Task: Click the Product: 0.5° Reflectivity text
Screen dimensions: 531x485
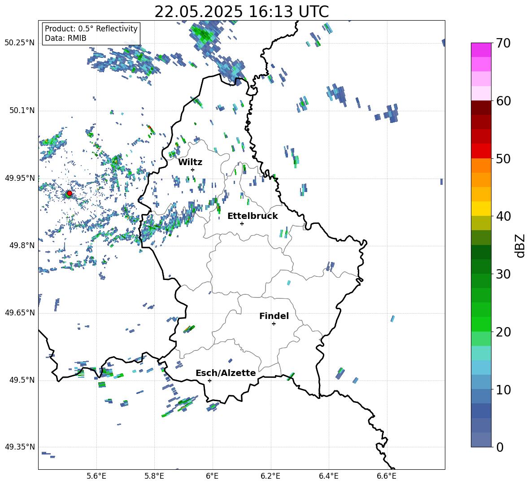Action: [x=91, y=29]
